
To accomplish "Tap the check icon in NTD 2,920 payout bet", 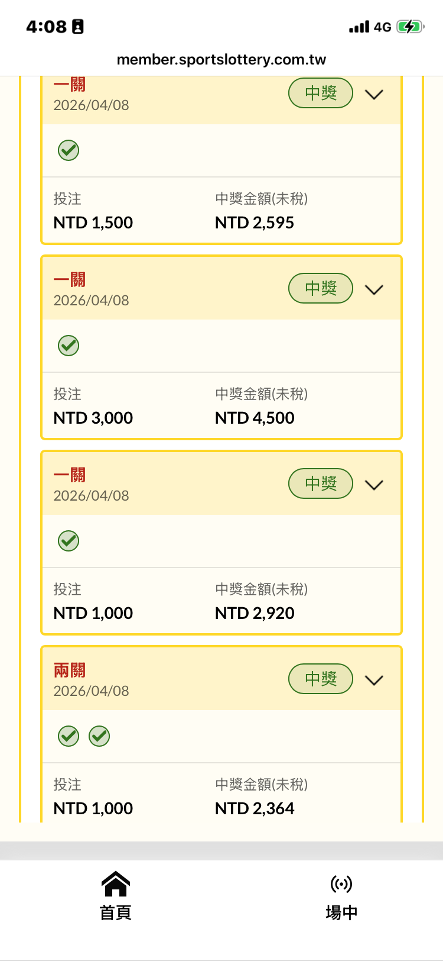I will click(69, 541).
